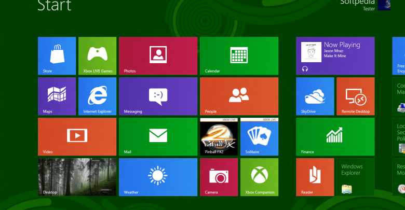This screenshot has height=210, width=405.
Task: Open the People tile
Action: pyautogui.click(x=239, y=96)
